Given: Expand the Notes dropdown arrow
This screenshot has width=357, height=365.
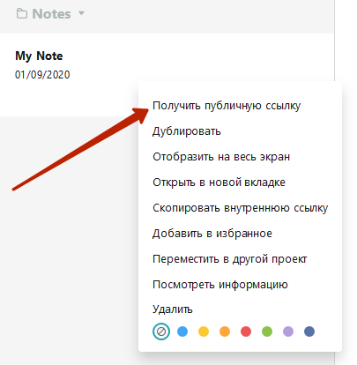Looking at the screenshot, I should point(81,13).
